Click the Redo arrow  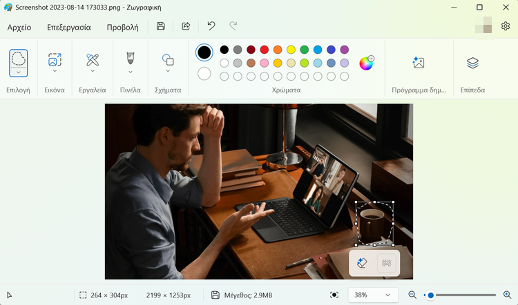[233, 26]
